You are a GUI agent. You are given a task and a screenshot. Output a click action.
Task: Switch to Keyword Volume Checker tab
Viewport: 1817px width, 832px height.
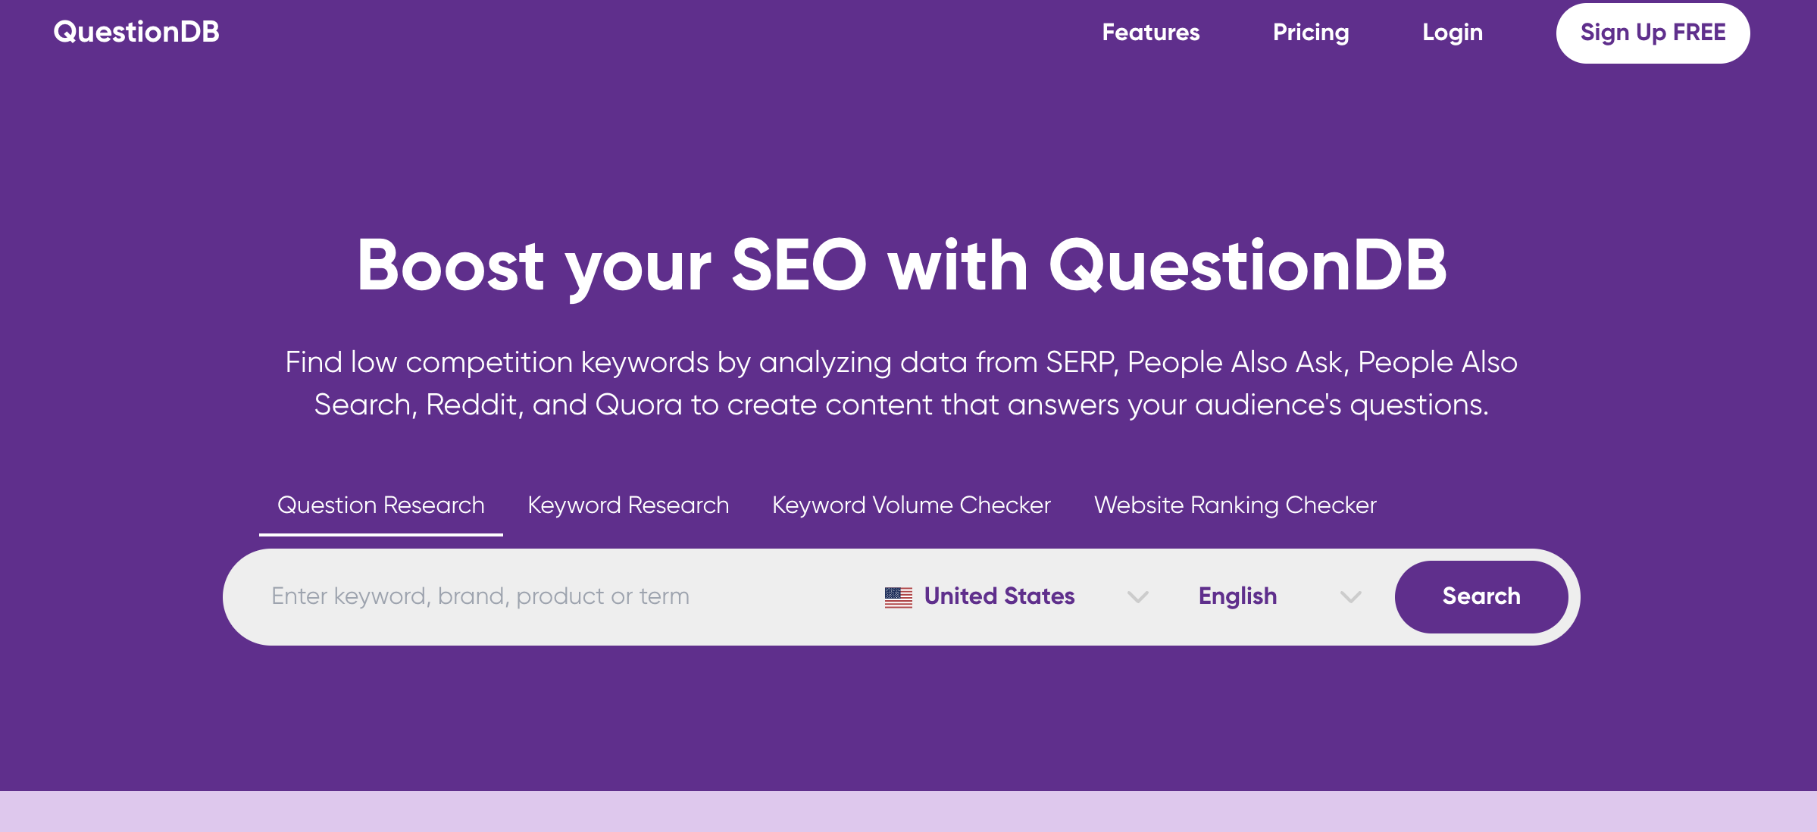point(912,505)
